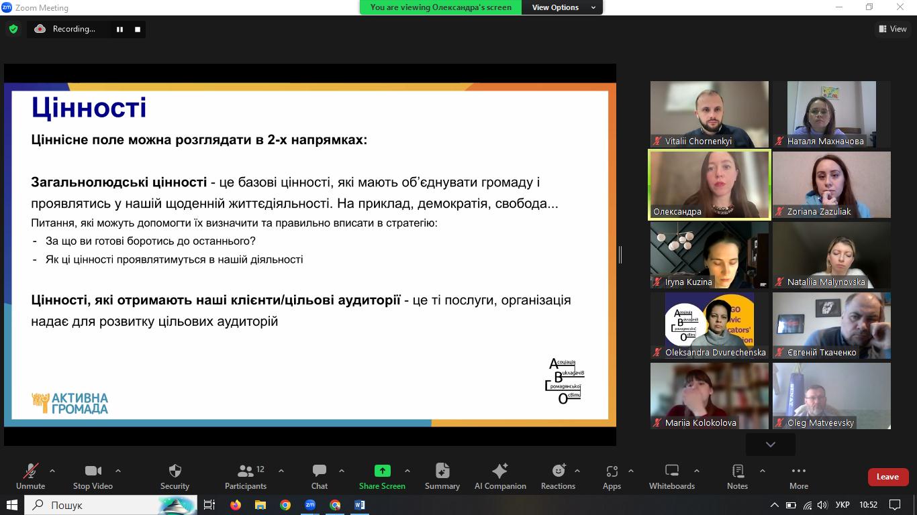
Task: Open the meeting Summary
Action: 442,477
